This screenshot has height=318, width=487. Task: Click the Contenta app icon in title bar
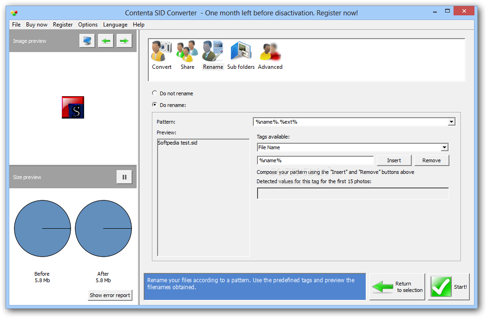(14, 13)
